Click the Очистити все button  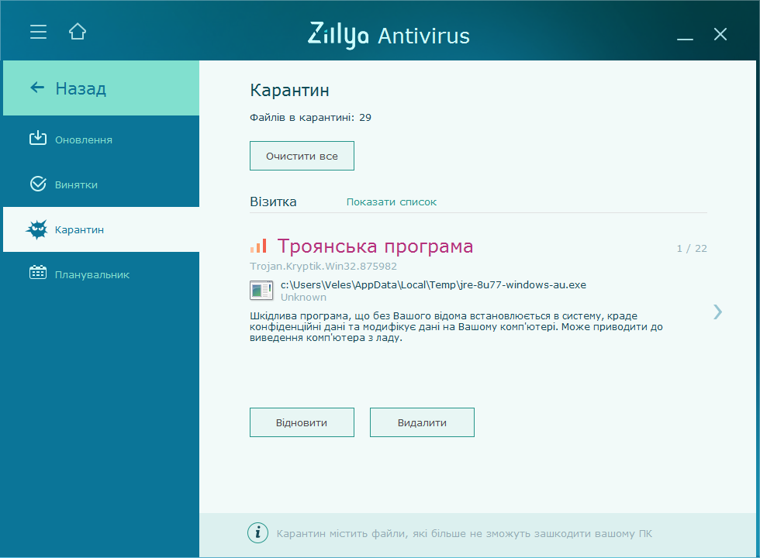pos(302,155)
